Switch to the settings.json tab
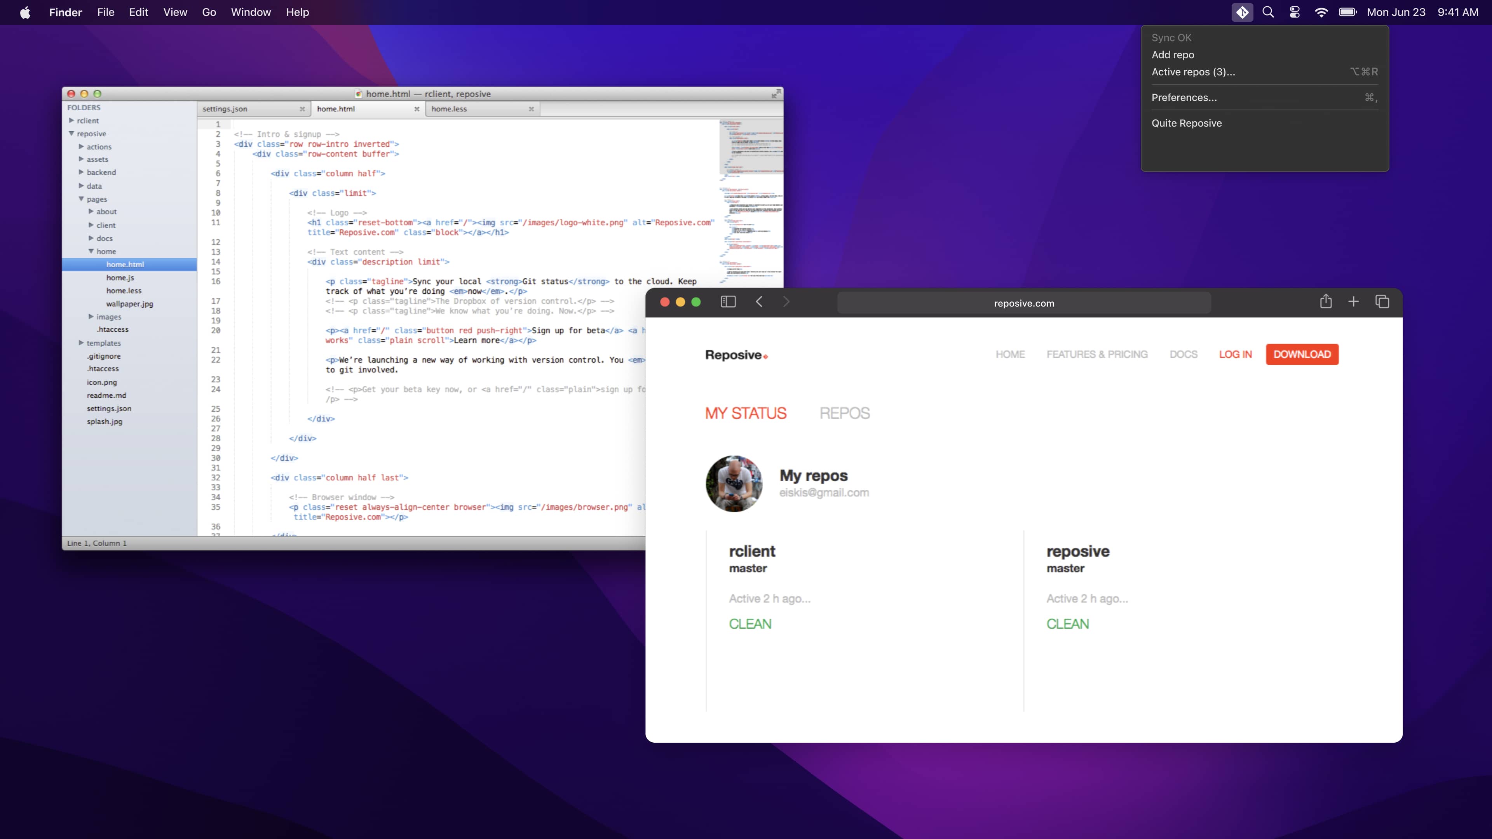Image resolution: width=1492 pixels, height=839 pixels. tap(253, 109)
